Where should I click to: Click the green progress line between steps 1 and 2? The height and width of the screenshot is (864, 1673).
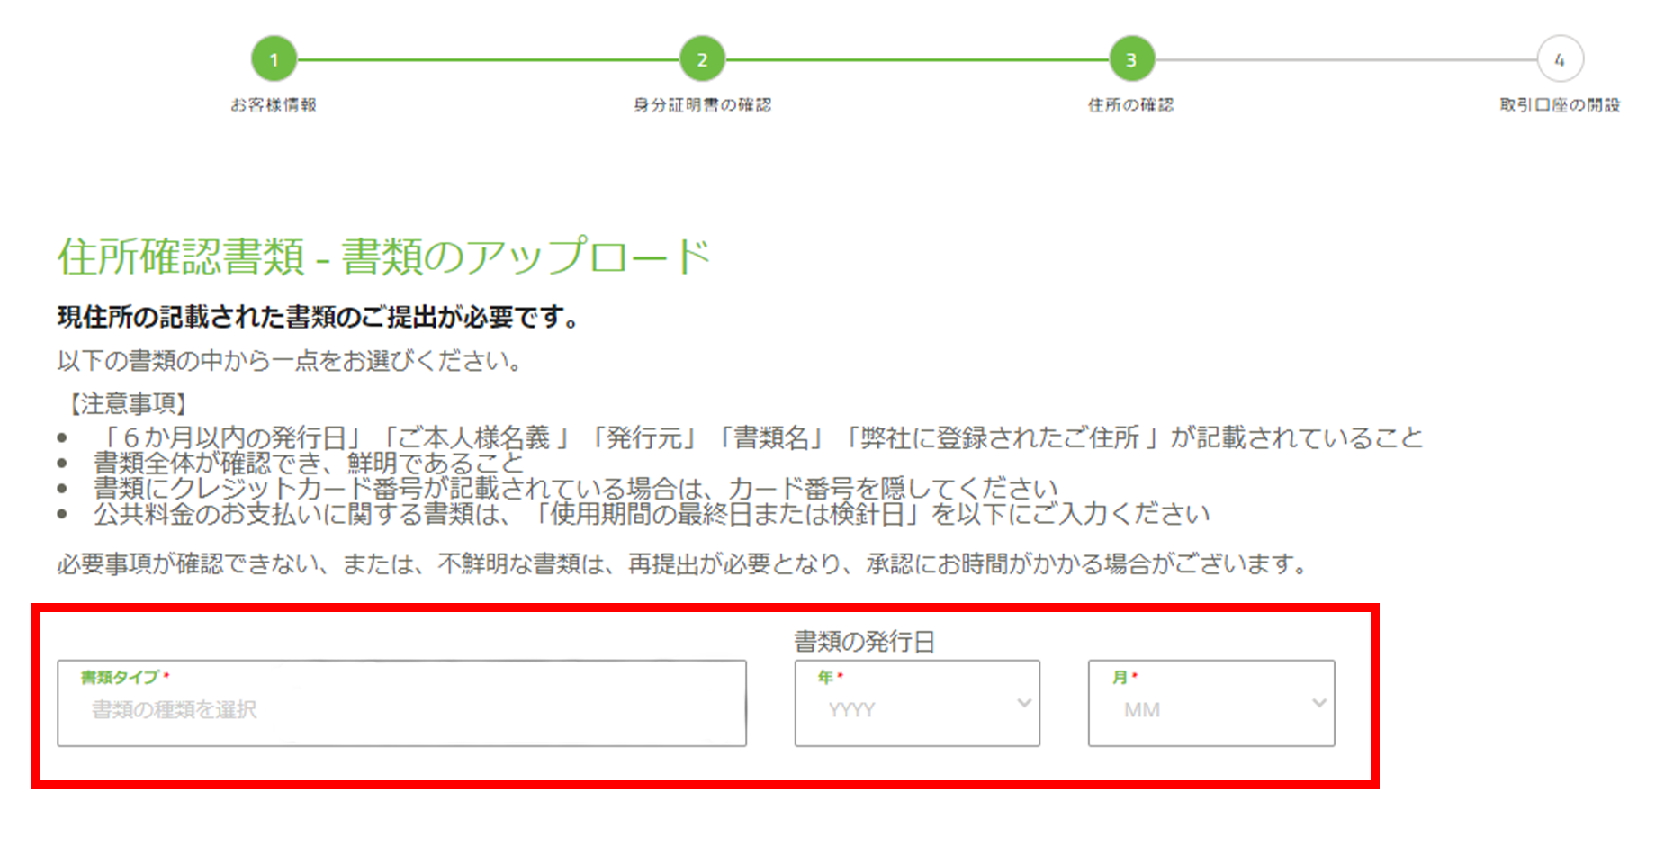[x=488, y=60]
